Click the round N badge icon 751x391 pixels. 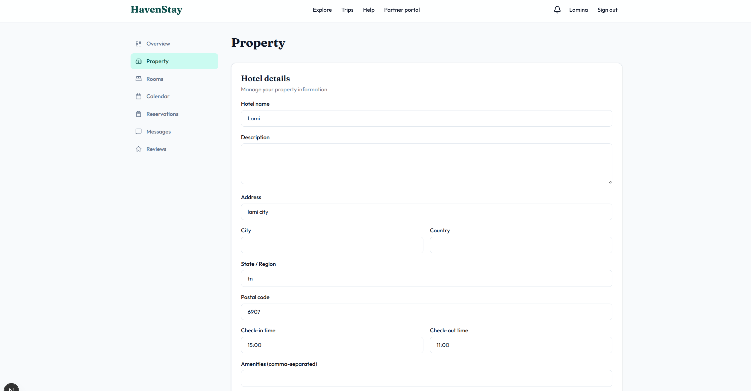pyautogui.click(x=11, y=387)
